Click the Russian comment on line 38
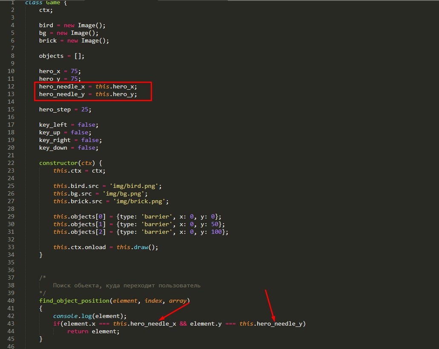Viewport: 439px width, 349px height. (127, 286)
